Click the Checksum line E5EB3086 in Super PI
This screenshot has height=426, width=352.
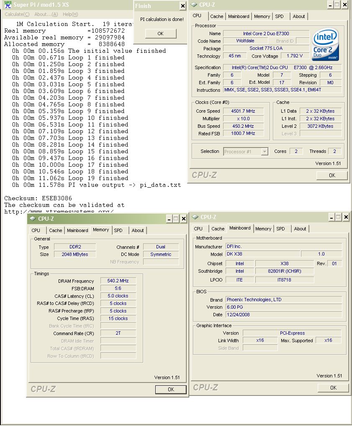click(x=38, y=198)
